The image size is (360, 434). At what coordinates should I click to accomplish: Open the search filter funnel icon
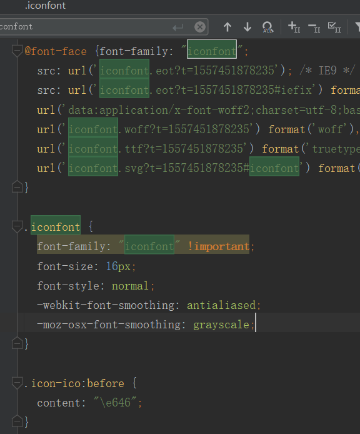click(x=357, y=27)
